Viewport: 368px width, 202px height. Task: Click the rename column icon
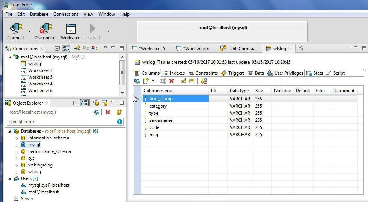click(x=163, y=81)
